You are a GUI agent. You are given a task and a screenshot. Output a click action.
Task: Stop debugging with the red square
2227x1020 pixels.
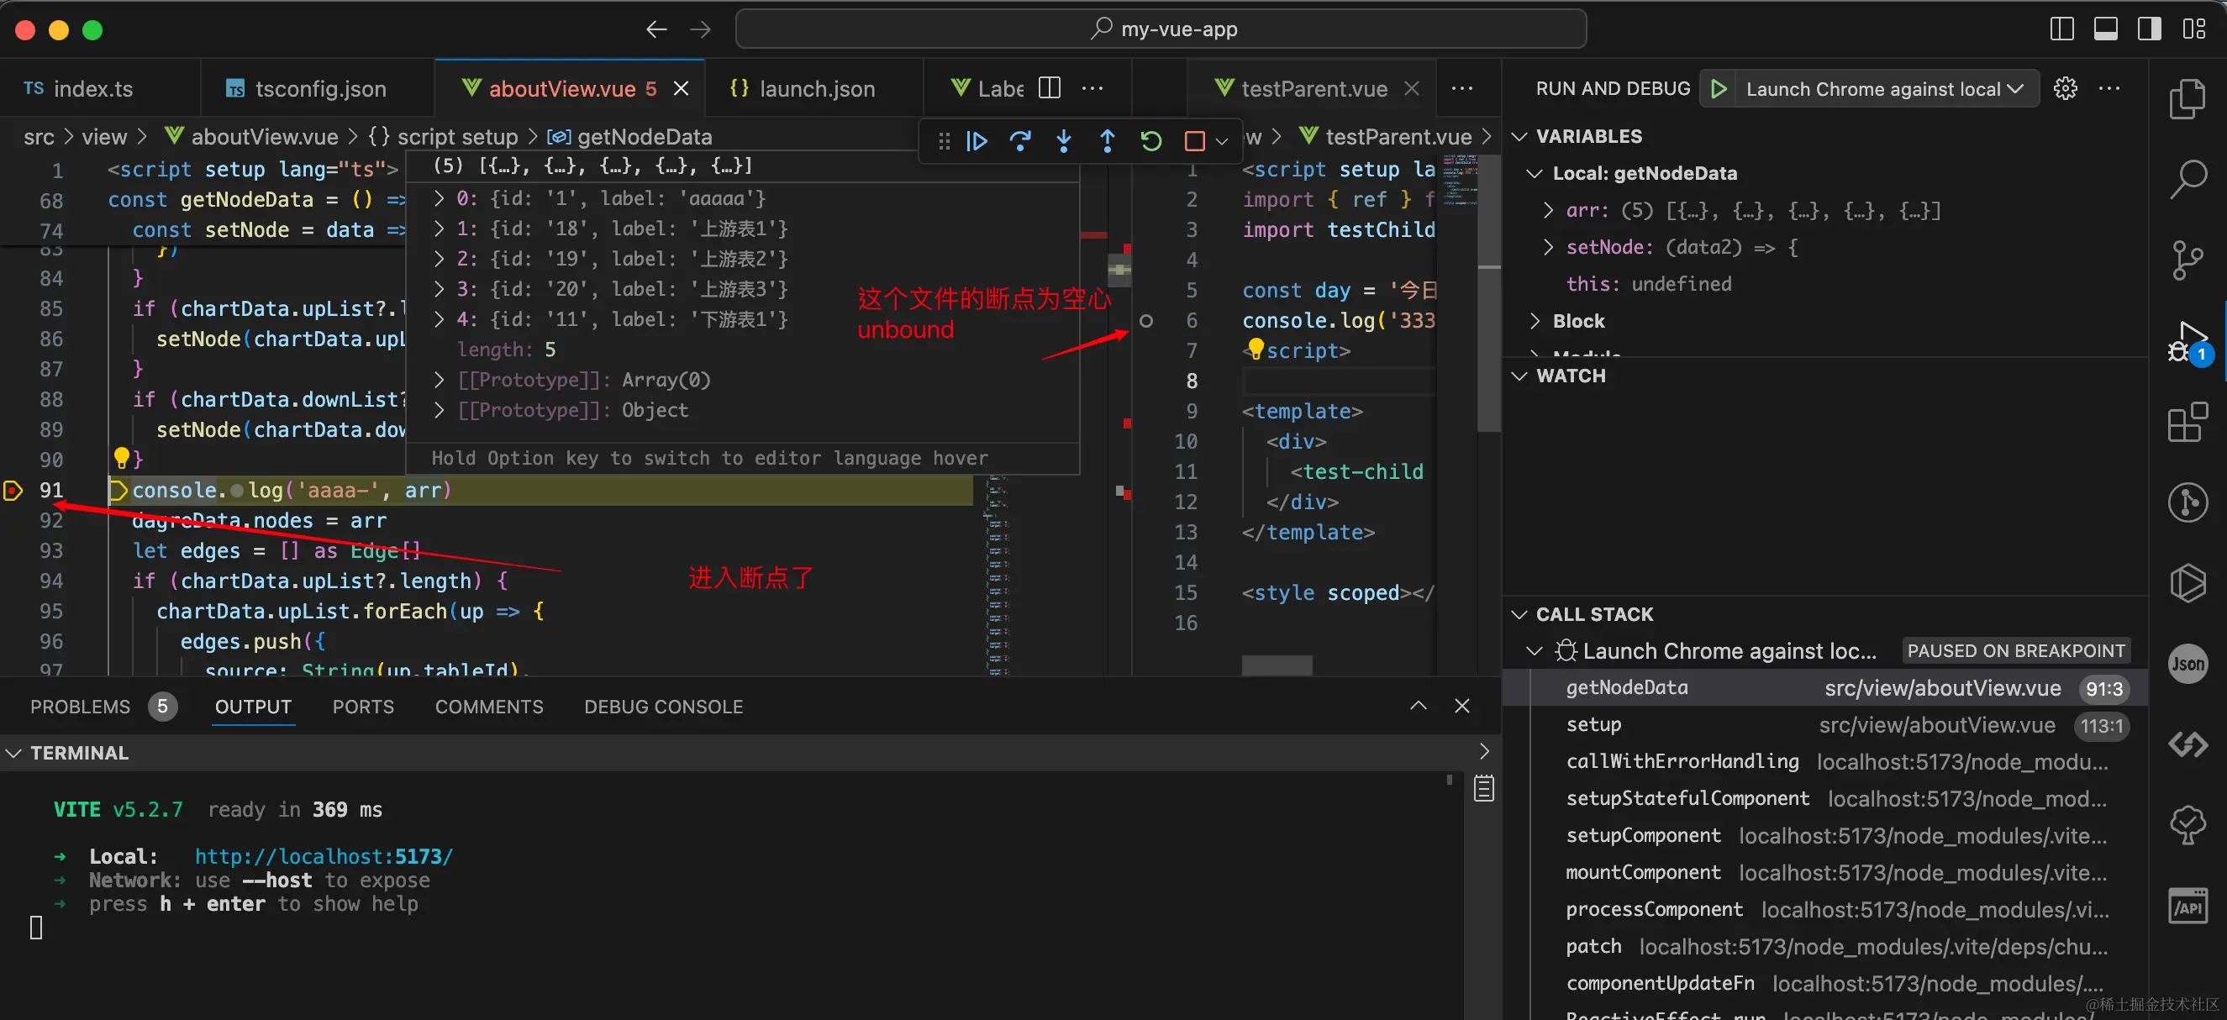1194,141
